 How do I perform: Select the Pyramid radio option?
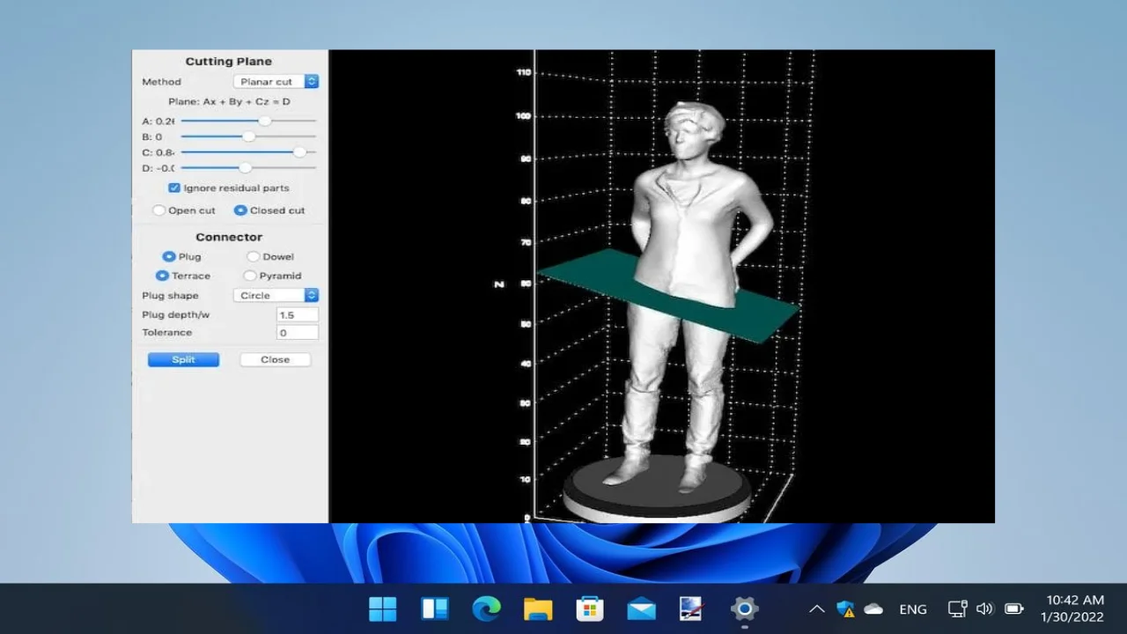coord(250,276)
